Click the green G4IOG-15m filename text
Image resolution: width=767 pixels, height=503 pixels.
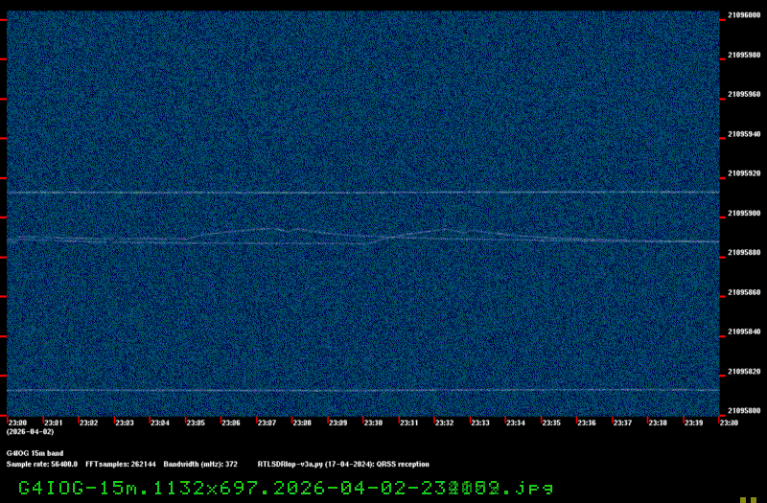point(286,488)
